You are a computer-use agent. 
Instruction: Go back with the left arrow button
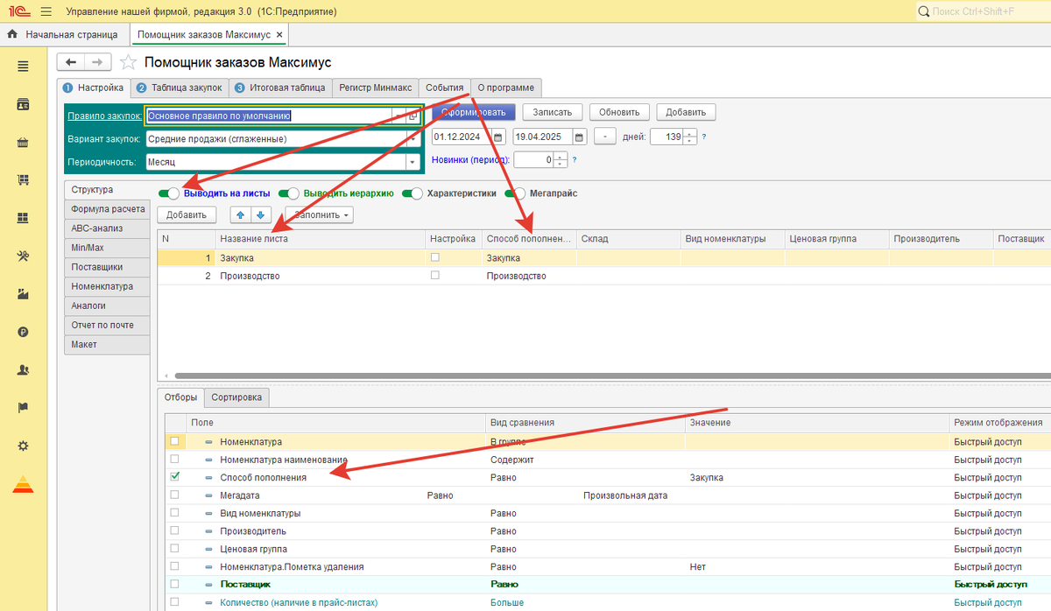pos(71,62)
